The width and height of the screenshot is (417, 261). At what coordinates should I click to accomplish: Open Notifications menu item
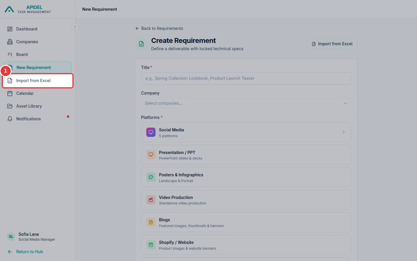[37, 119]
